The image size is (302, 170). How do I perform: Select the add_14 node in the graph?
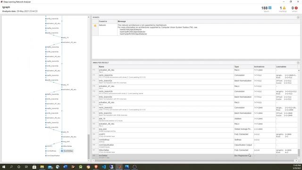click(x=66, y=38)
